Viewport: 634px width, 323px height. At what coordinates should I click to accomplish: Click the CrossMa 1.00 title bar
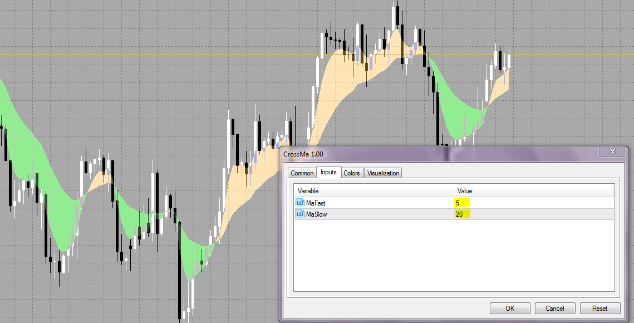pos(390,151)
